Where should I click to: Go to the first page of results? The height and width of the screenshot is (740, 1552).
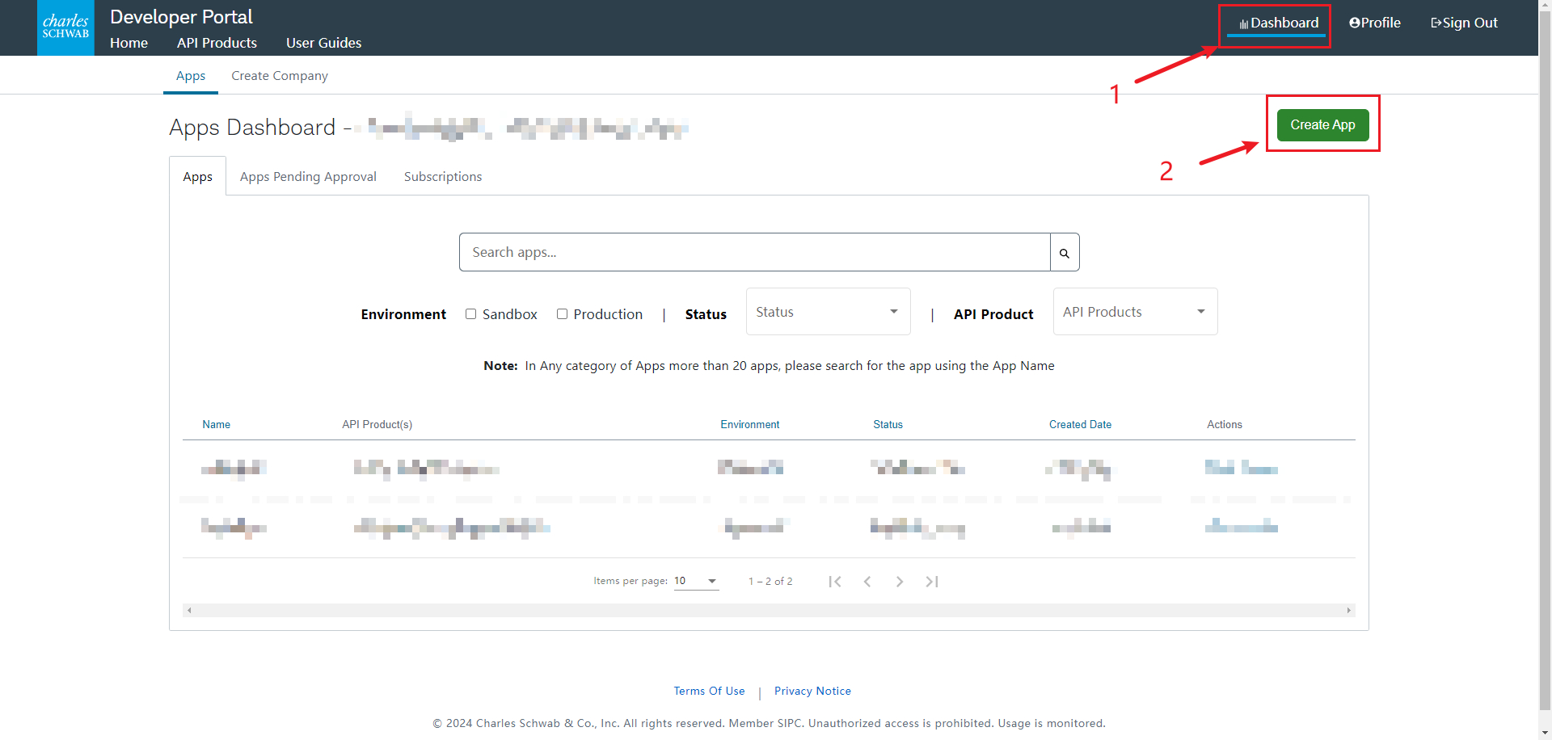pyautogui.click(x=835, y=582)
